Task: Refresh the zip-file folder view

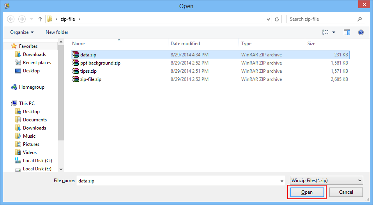Action: coord(277,19)
